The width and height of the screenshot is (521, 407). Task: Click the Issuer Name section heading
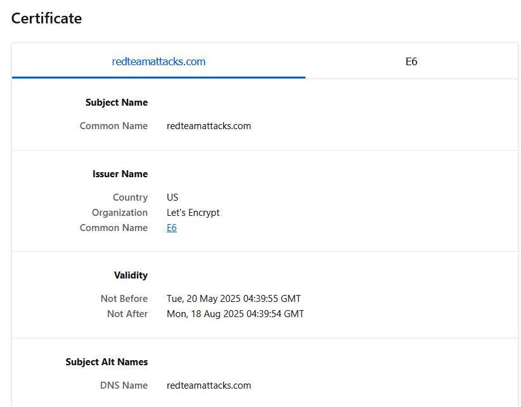(x=120, y=174)
